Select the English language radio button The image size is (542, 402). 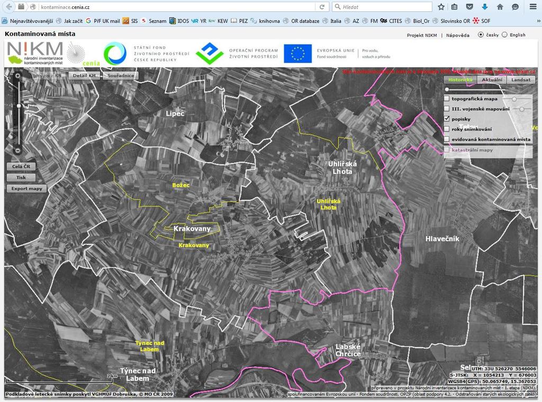(504, 34)
